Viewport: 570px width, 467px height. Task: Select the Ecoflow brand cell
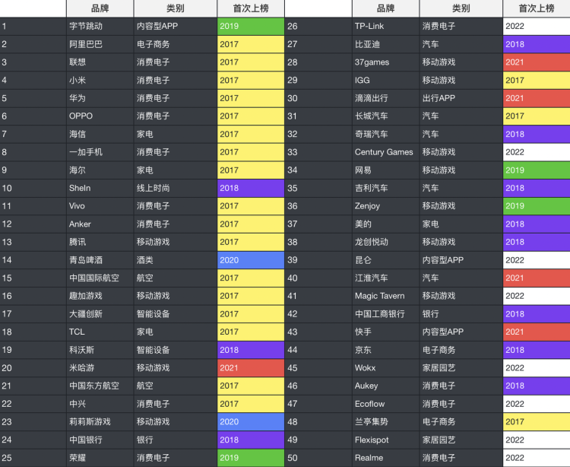point(385,404)
